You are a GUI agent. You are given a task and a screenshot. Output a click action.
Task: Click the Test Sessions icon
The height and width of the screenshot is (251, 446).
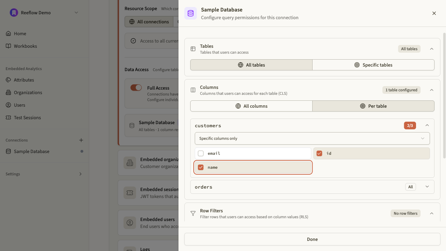click(8, 117)
